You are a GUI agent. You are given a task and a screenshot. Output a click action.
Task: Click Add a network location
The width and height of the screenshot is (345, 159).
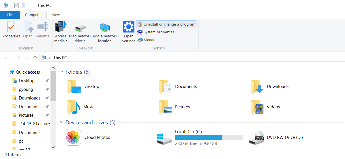pos(105,32)
